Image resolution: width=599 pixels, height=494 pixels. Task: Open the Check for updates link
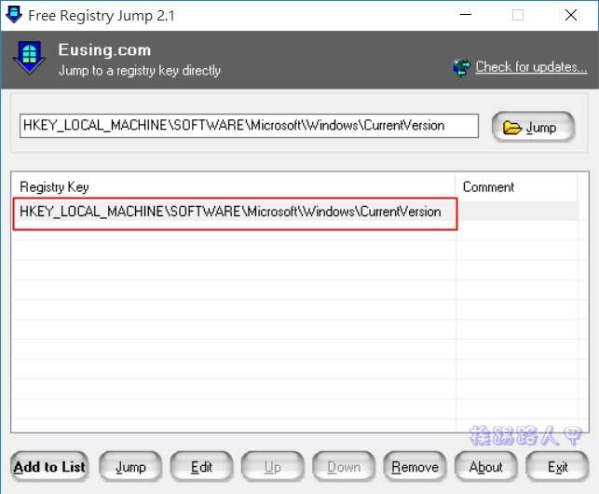(531, 67)
